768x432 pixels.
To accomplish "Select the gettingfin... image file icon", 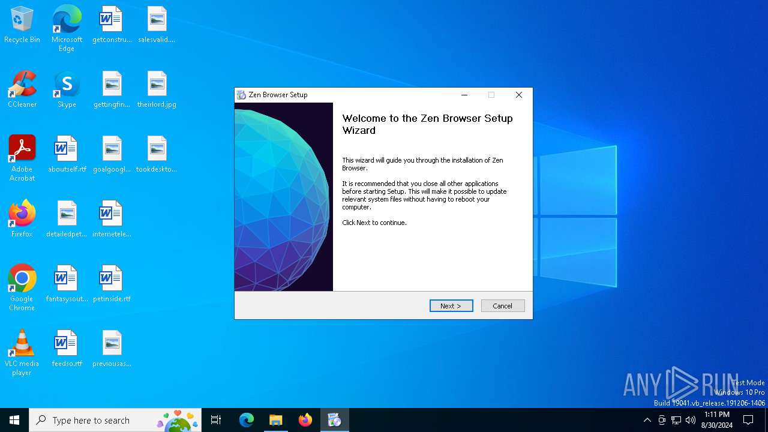I will (x=112, y=90).
